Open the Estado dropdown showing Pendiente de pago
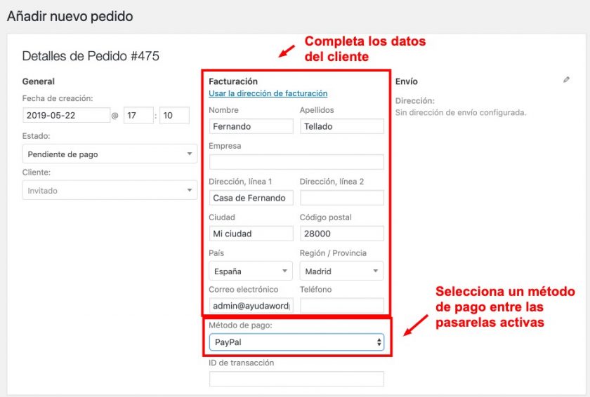Screen dimensions: 590x397 (x=110, y=154)
